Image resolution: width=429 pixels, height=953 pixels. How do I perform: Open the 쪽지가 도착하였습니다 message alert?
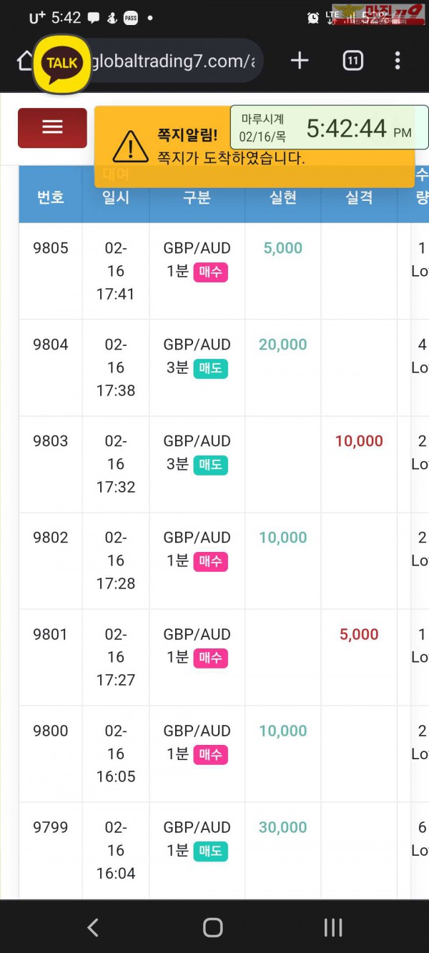(x=231, y=158)
